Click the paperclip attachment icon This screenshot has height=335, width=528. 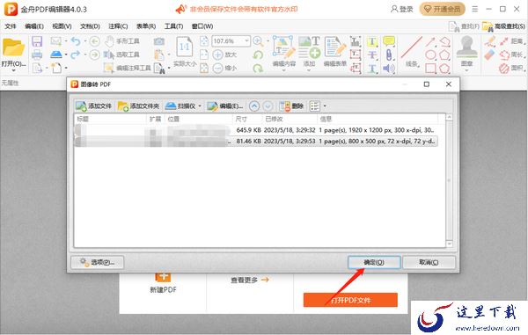tap(389, 55)
